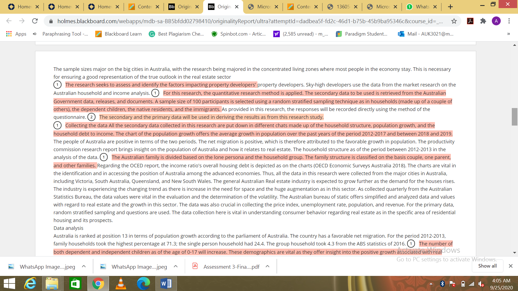Open the Apps grid shortcut
Image resolution: width=518 pixels, height=291 pixels.
(16, 34)
